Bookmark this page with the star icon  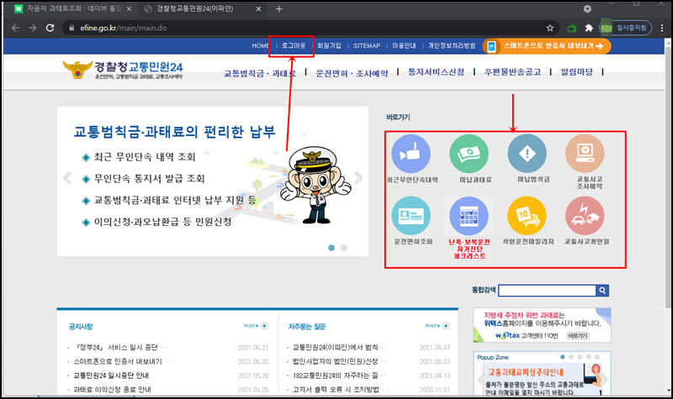[x=550, y=28]
